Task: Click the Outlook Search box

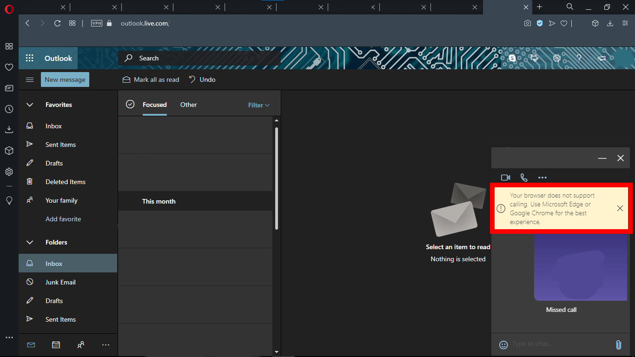Action: 199,58
